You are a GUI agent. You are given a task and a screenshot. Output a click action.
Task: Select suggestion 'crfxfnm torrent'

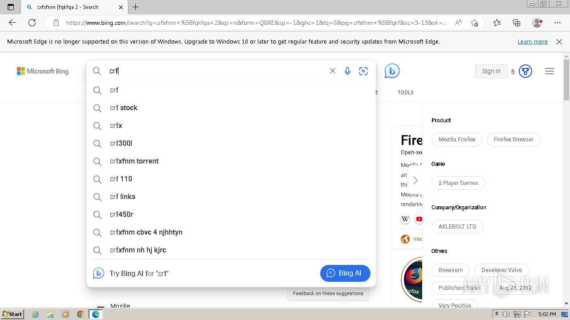(x=231, y=161)
